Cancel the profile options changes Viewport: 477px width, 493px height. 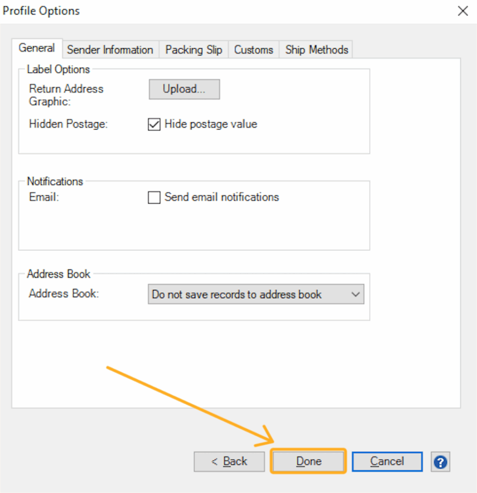point(387,462)
